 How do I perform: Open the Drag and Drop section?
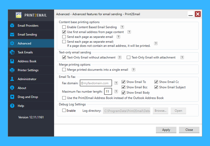pyautogui.click(x=31, y=97)
